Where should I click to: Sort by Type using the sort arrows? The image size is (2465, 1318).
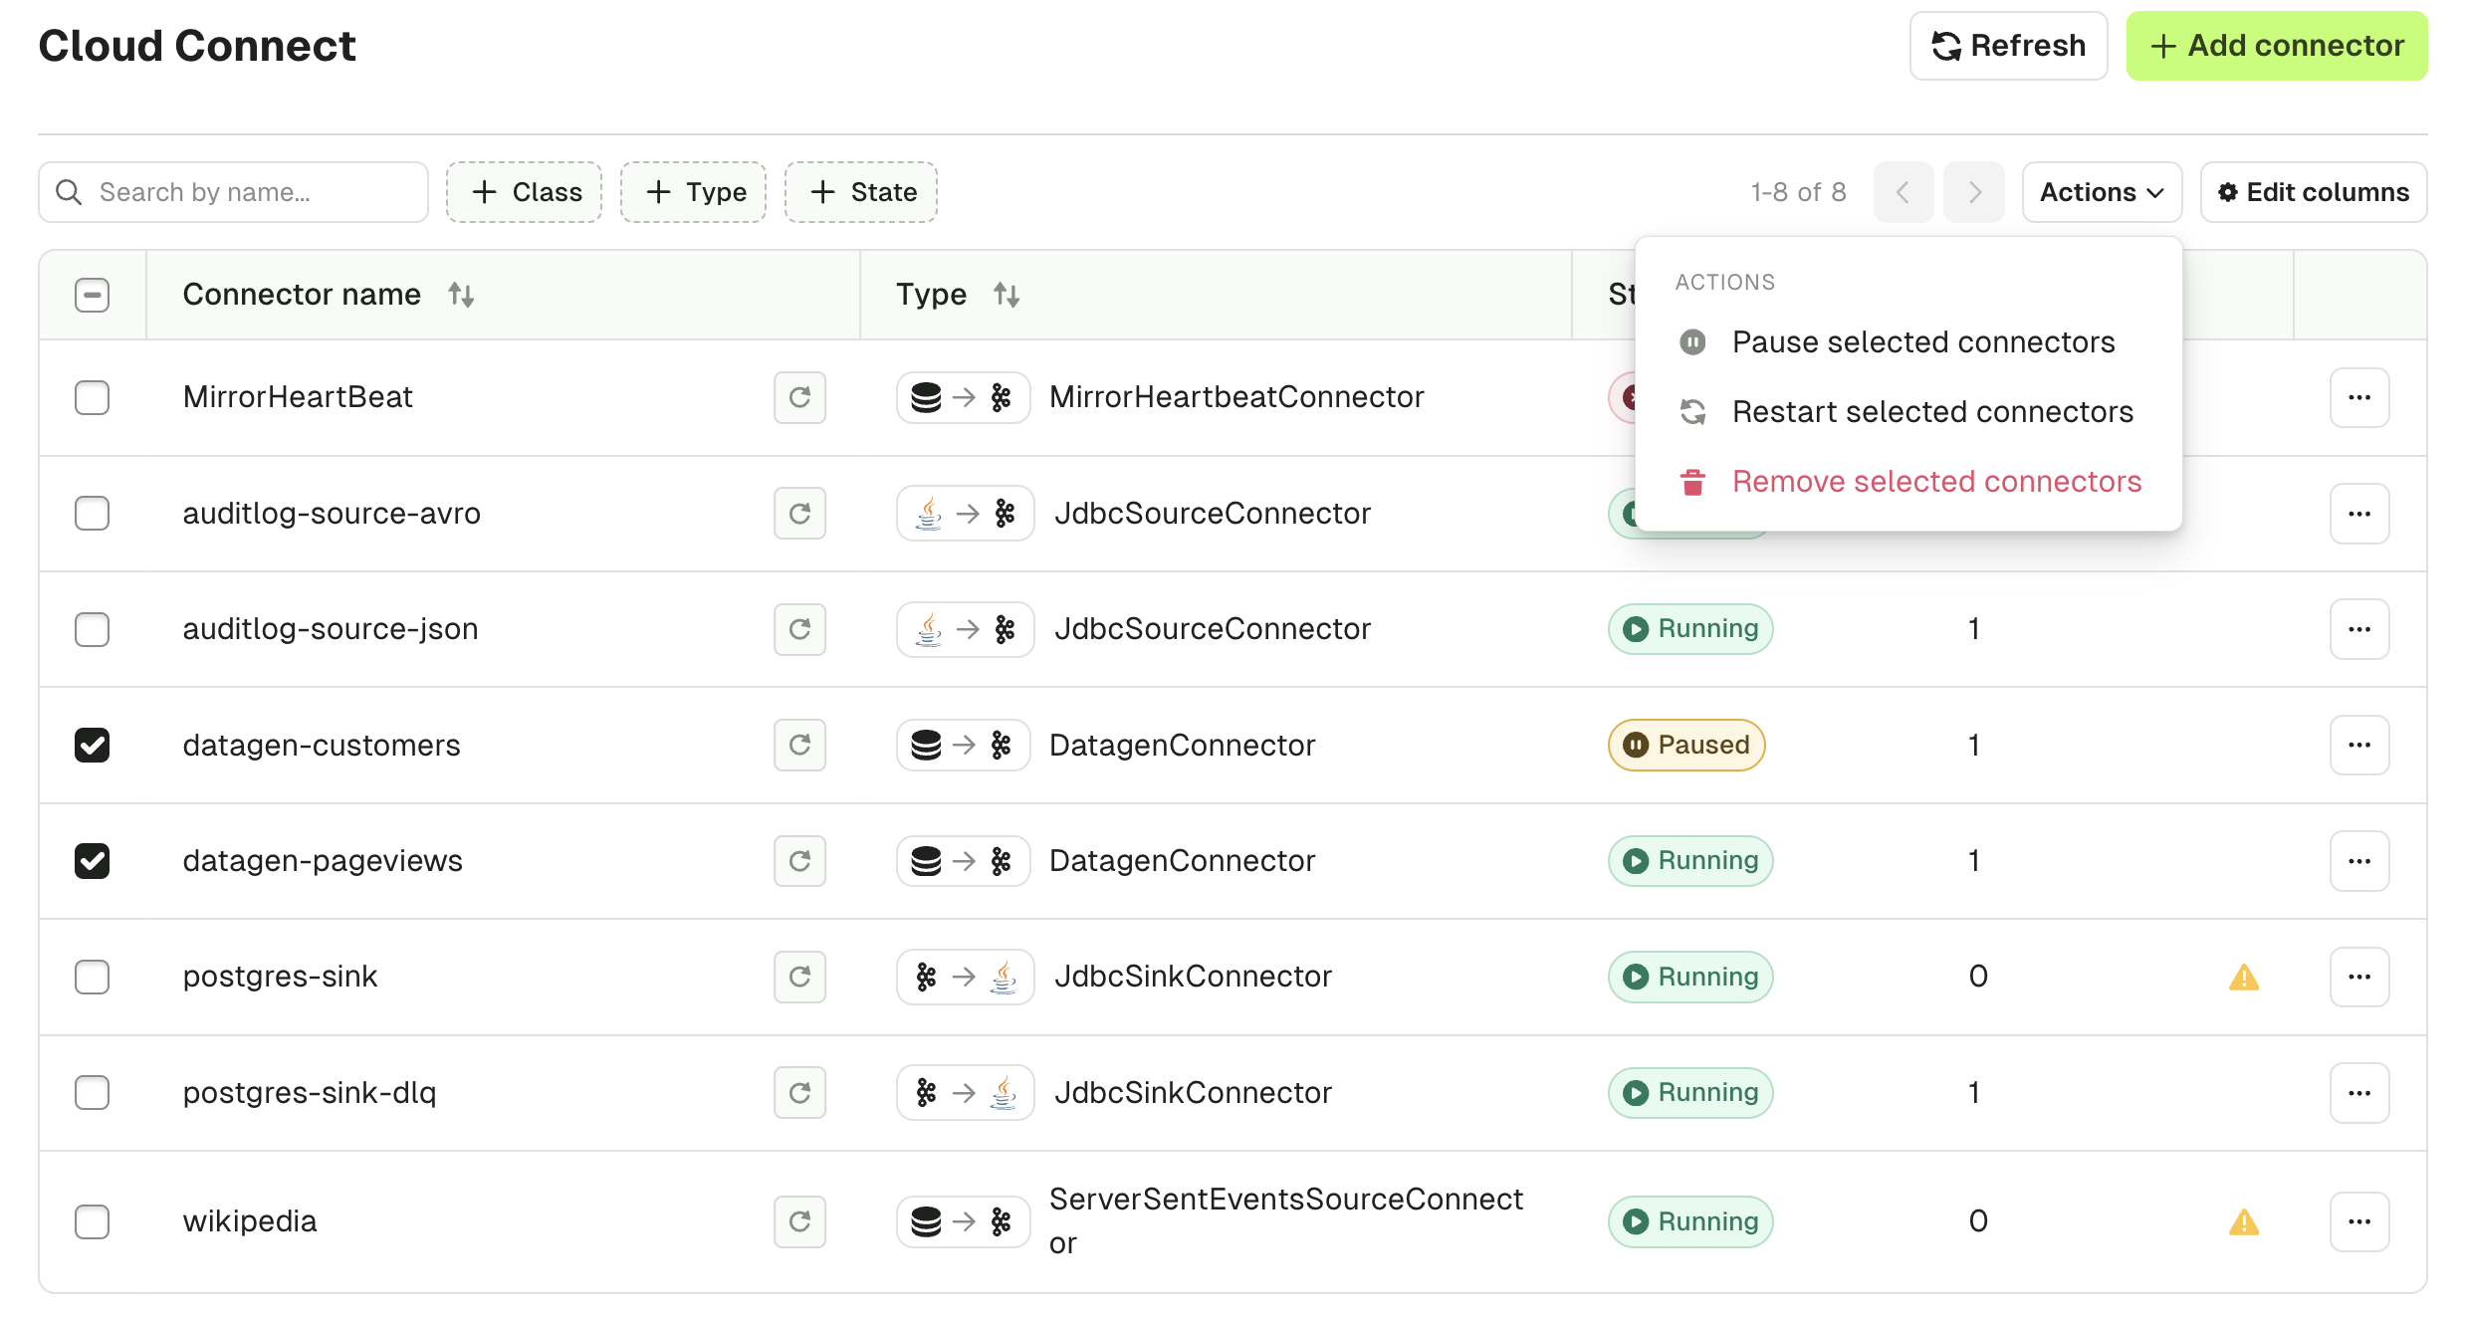[x=1006, y=295]
